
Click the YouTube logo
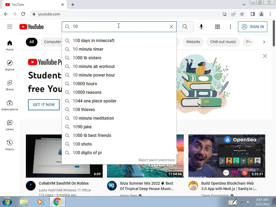32,27
